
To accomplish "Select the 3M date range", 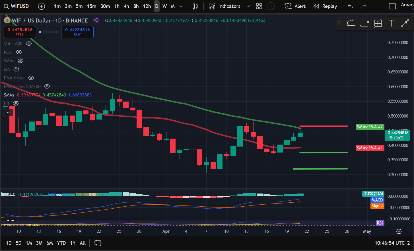I will coord(39,243).
